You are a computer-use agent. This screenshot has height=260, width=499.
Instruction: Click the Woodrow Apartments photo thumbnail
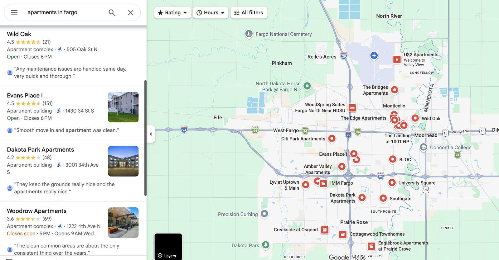pyautogui.click(x=123, y=223)
